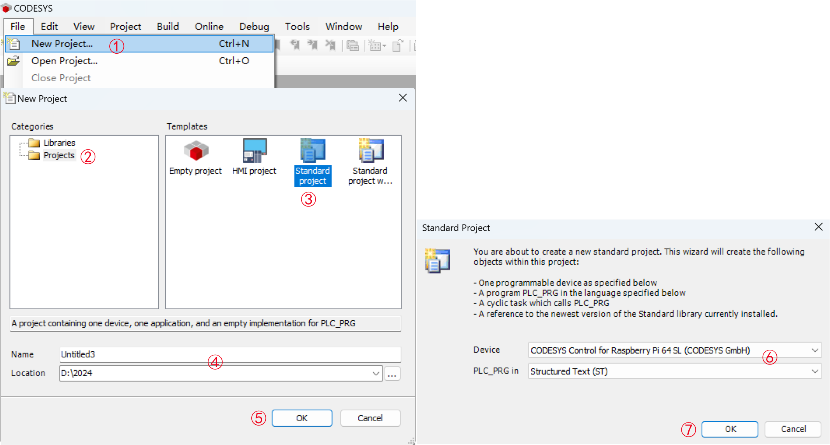Screen dimensions: 830x445
Task: Open the Project menu
Action: pos(125,26)
